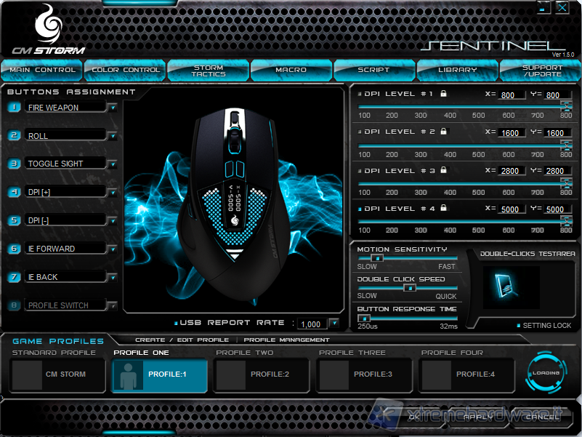This screenshot has height=437, width=582.
Task: Select the DPI Level #2 indicator
Action: tap(360, 132)
